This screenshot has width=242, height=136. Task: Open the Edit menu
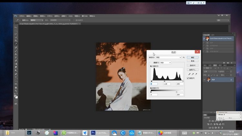pyautogui.click(x=29, y=16)
